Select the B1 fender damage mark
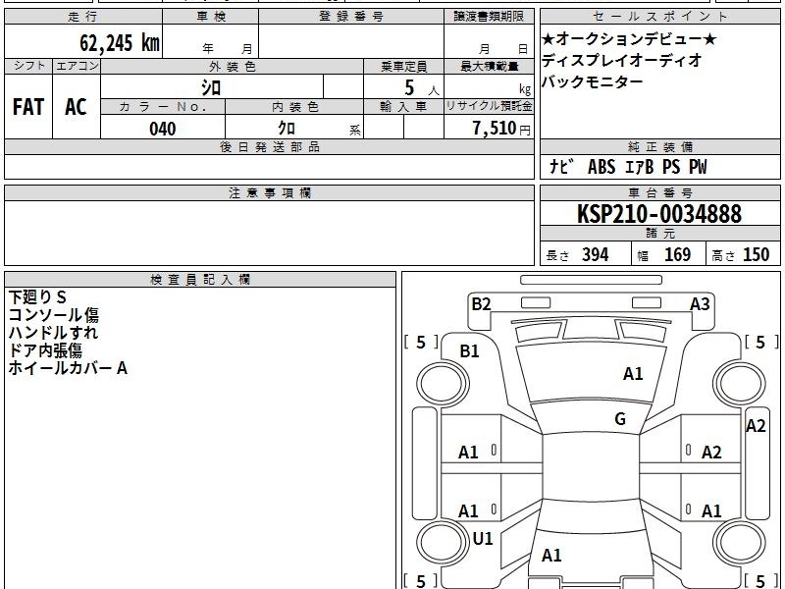 pos(470,351)
